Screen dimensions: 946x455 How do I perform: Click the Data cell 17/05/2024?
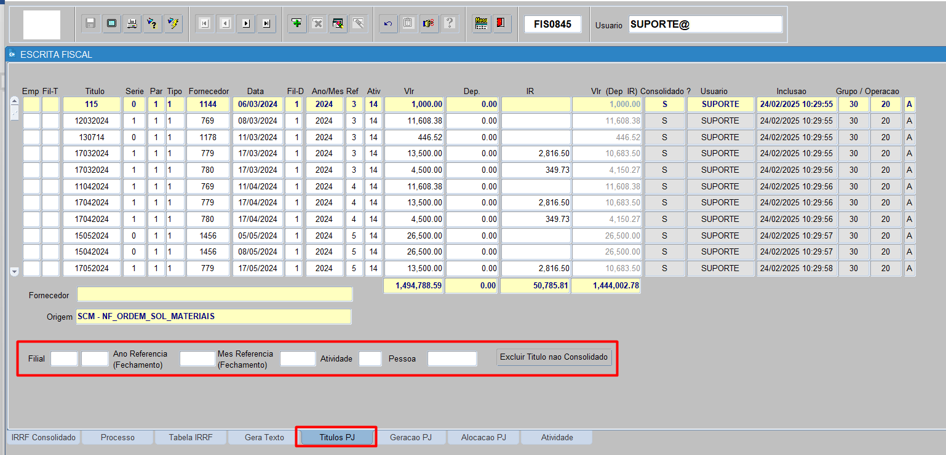click(x=258, y=268)
